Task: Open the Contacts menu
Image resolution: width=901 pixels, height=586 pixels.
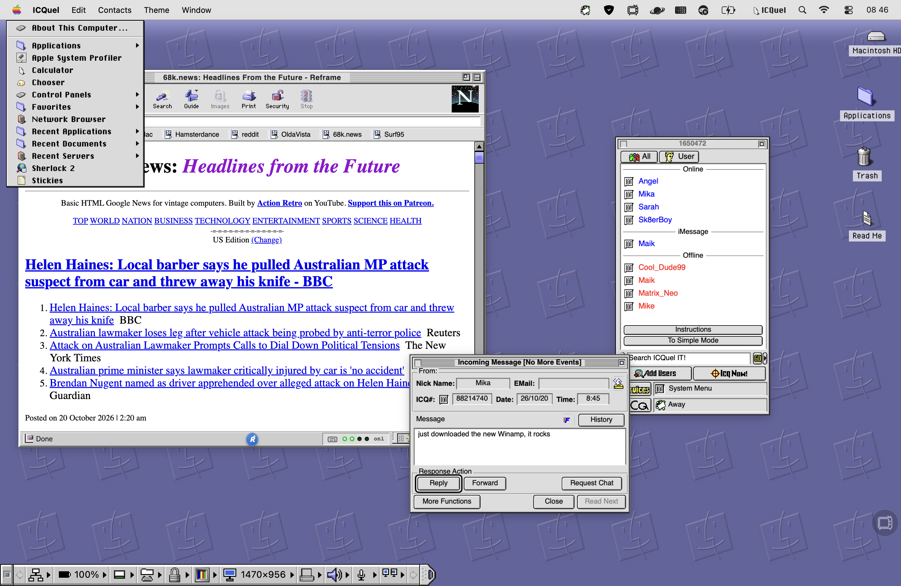Action: [115, 10]
